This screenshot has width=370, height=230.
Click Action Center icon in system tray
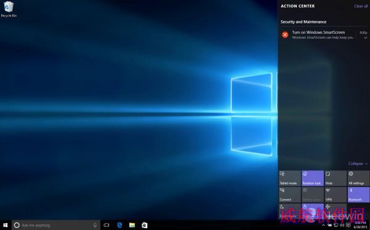pyautogui.click(x=348, y=225)
